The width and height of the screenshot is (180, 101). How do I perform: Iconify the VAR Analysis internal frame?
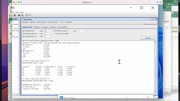[151, 19]
